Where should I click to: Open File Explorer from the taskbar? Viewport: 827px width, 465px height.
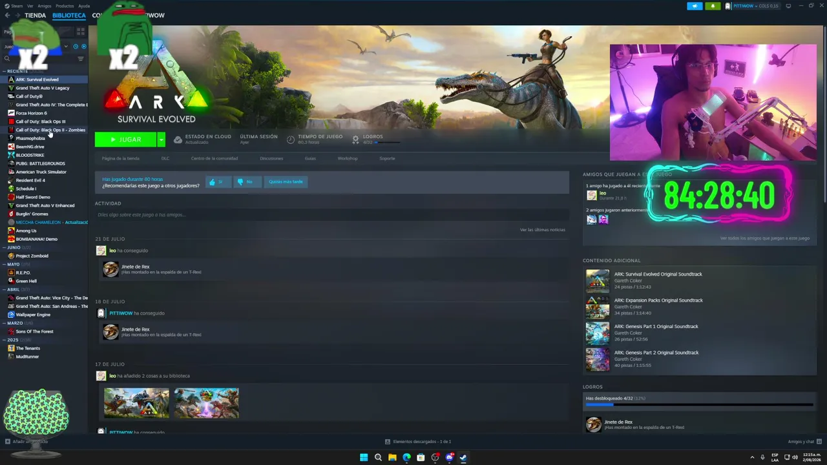(392, 457)
